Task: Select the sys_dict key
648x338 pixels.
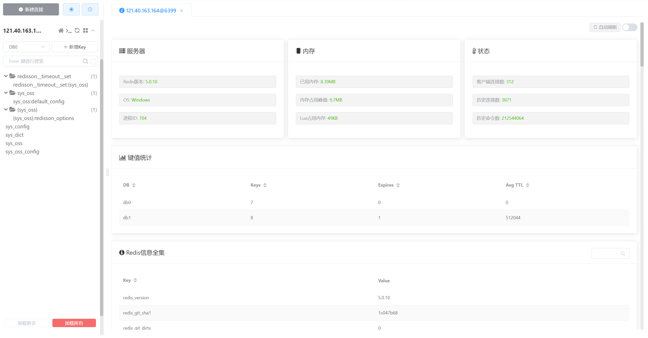Action: tap(14, 135)
